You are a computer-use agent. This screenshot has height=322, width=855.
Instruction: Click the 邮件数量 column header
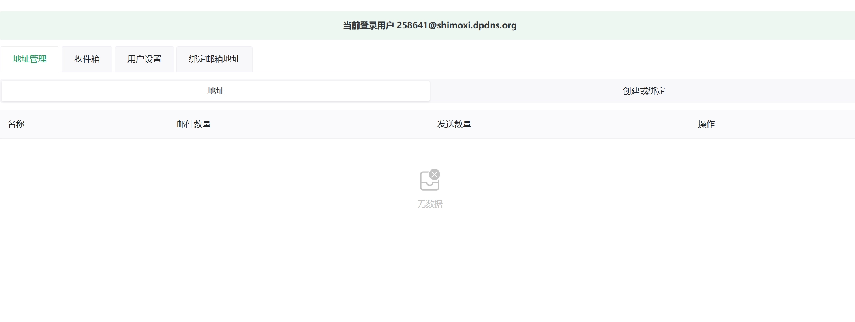click(x=194, y=124)
